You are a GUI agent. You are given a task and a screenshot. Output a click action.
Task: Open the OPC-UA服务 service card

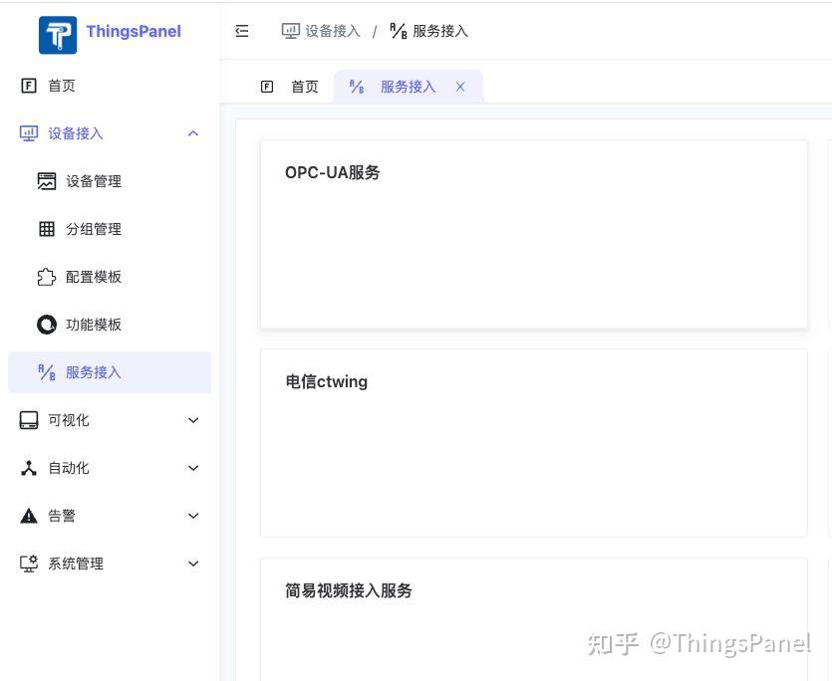tap(534, 234)
